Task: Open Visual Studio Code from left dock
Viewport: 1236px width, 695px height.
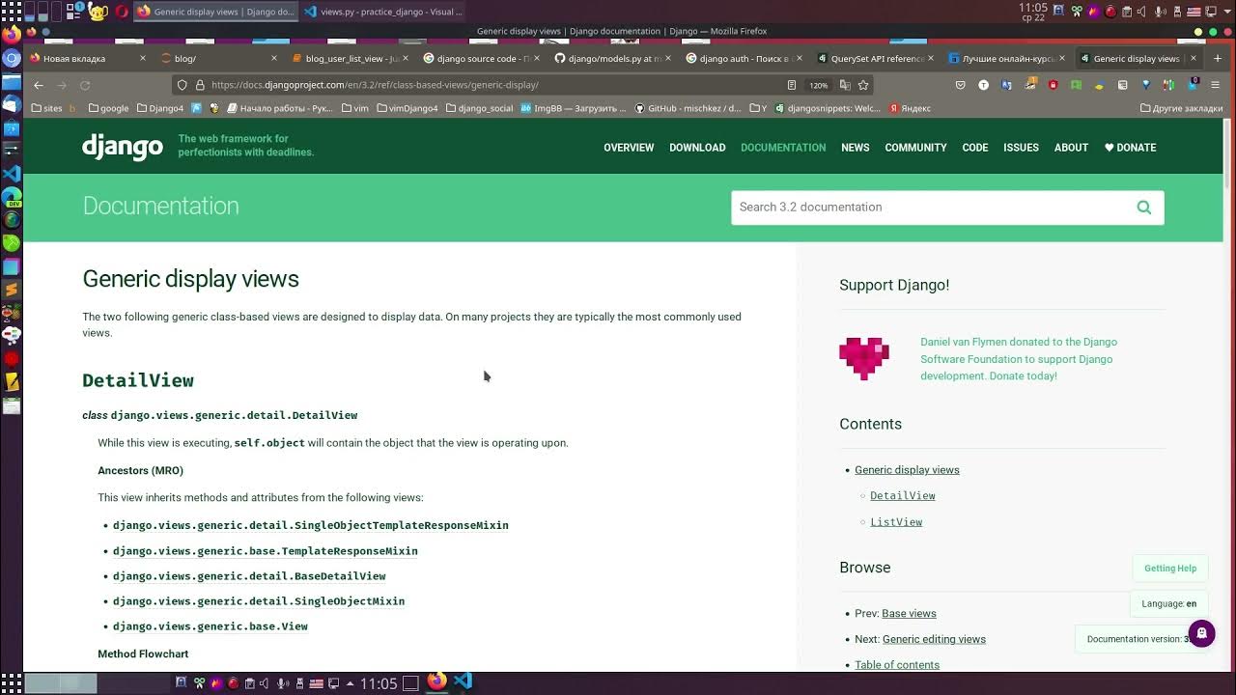Action: pos(12,174)
